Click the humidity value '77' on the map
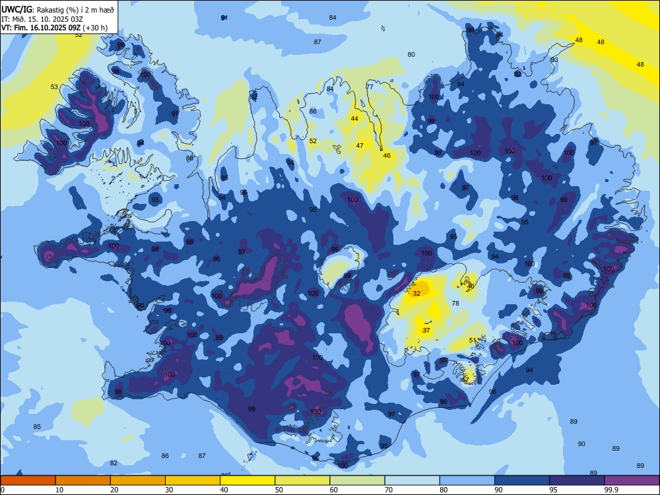This screenshot has width=660, height=495. (x=370, y=86)
